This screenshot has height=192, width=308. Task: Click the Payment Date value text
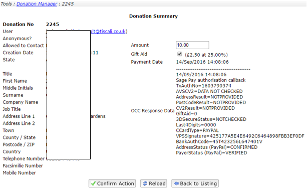pos(202,62)
